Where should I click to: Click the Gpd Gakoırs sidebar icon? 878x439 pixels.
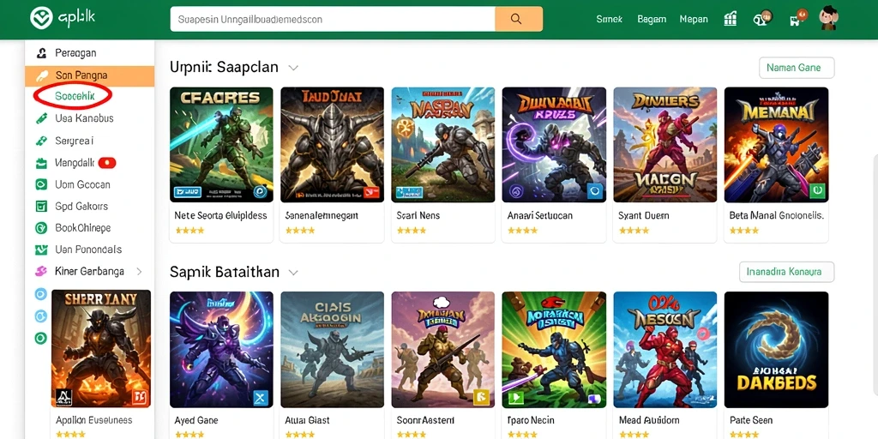pos(41,206)
